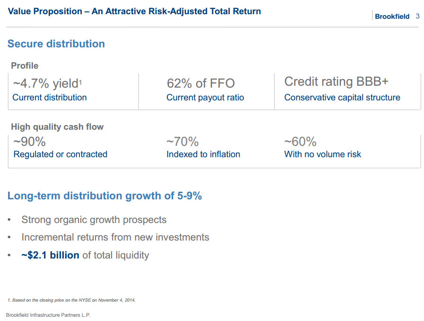This screenshot has width=424, height=321.
Task: Click the With no volume risk caption
Action: (322, 154)
